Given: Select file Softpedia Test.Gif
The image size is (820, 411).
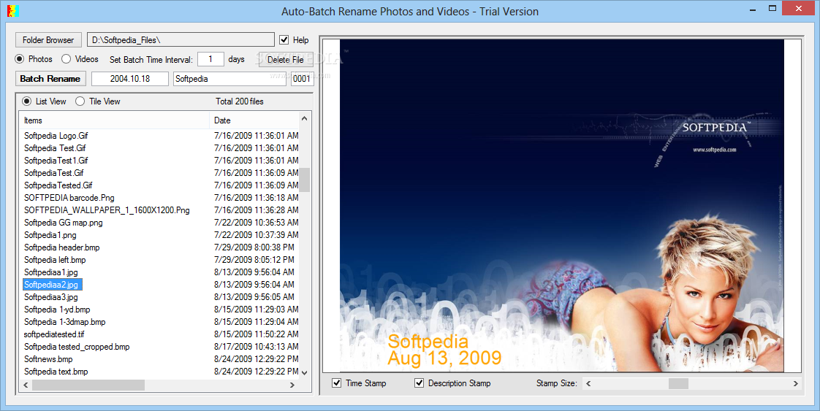Looking at the screenshot, I should 55,148.
